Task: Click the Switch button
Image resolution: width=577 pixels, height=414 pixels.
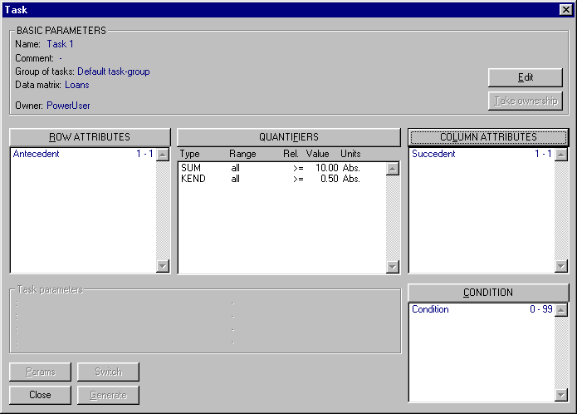Action: (x=108, y=372)
